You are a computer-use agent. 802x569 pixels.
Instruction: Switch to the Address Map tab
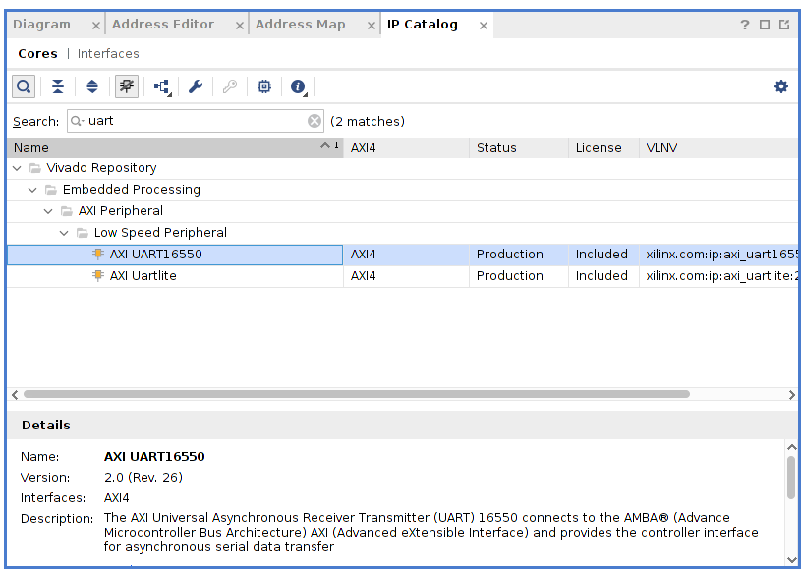(300, 25)
